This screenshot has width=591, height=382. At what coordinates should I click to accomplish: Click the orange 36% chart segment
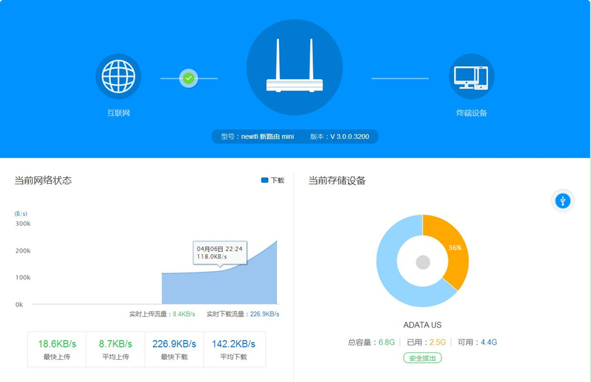[454, 248]
